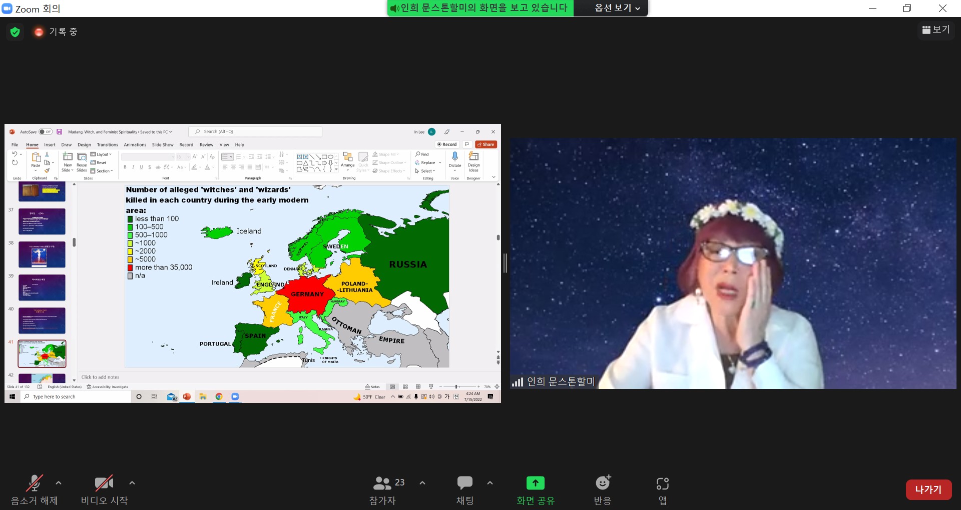Select slide 38 thumbnail in slide panel
The height and width of the screenshot is (510, 961).
point(42,254)
